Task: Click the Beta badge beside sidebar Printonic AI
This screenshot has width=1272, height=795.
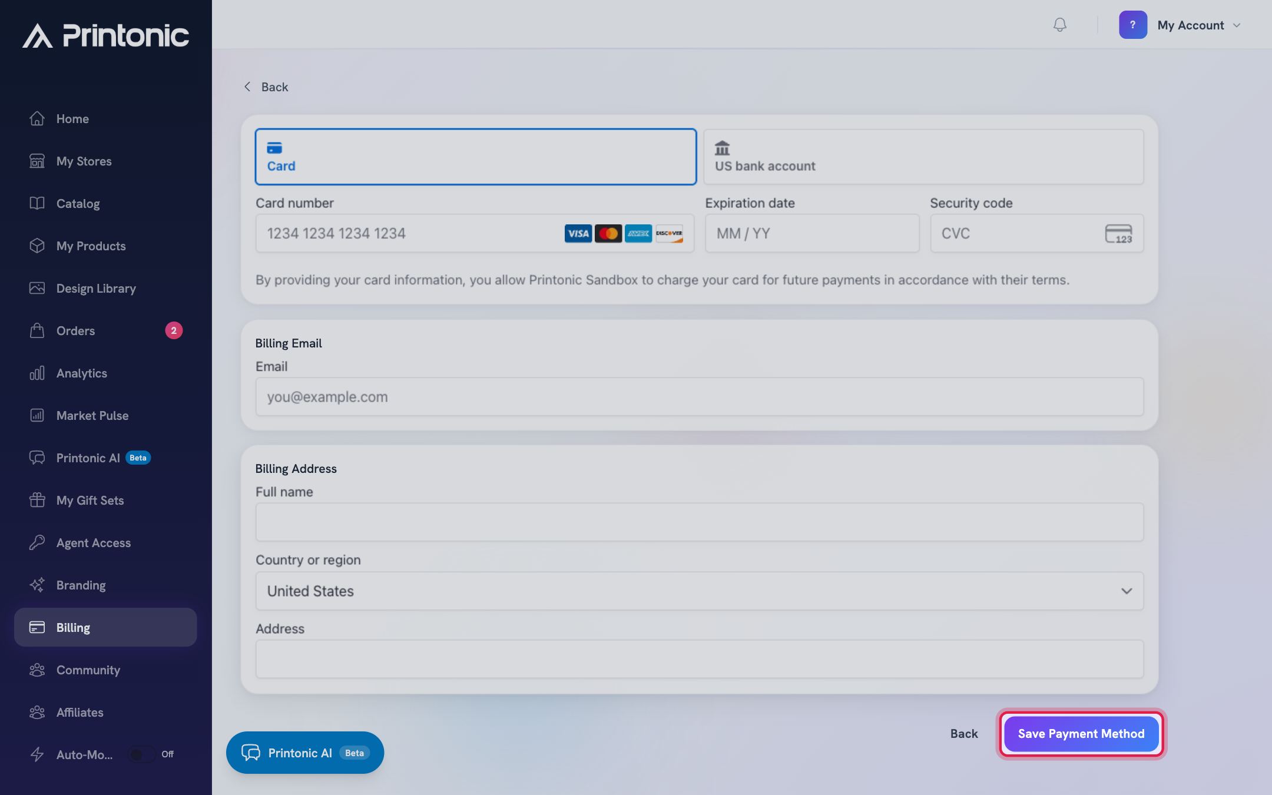Action: point(138,458)
